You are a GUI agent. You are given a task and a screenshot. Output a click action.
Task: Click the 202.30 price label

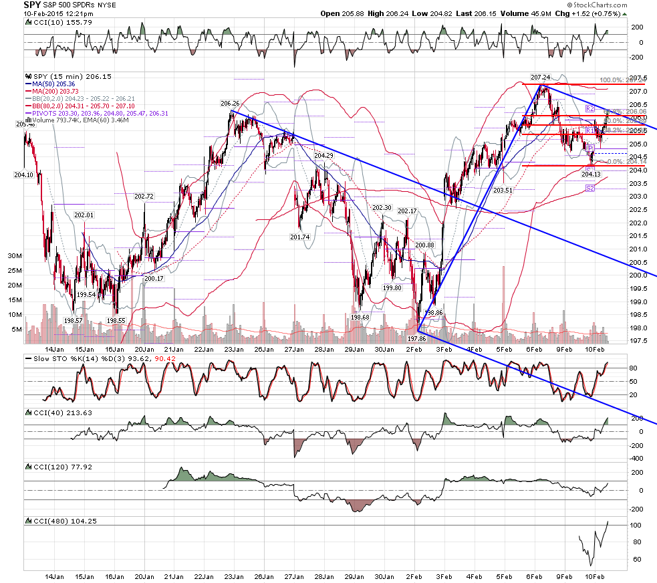point(382,207)
